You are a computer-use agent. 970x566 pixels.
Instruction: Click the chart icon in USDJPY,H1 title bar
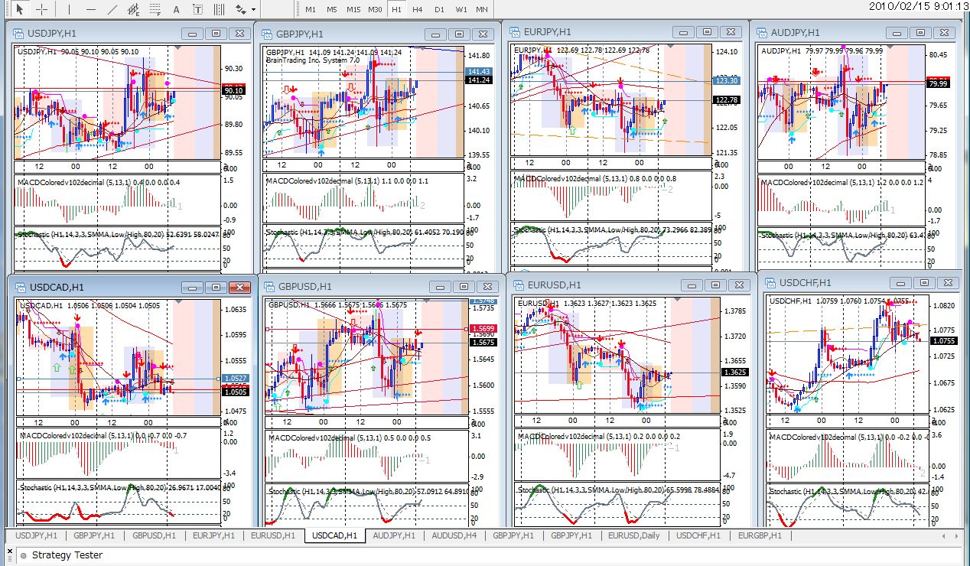[x=18, y=34]
